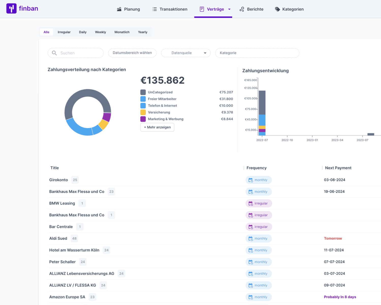Click the Mehr anzeigen button
Image resolution: width=381 pixels, height=305 pixels.
click(x=157, y=127)
